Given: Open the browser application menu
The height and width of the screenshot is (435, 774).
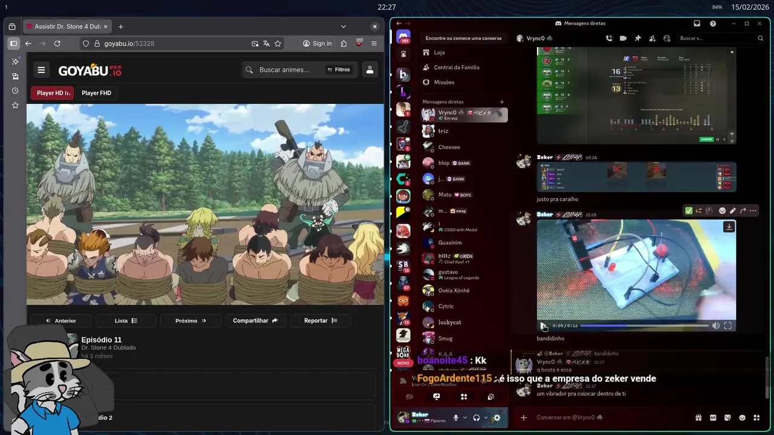Looking at the screenshot, I should (374, 43).
